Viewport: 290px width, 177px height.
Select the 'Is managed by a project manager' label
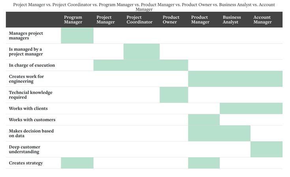pos(26,52)
